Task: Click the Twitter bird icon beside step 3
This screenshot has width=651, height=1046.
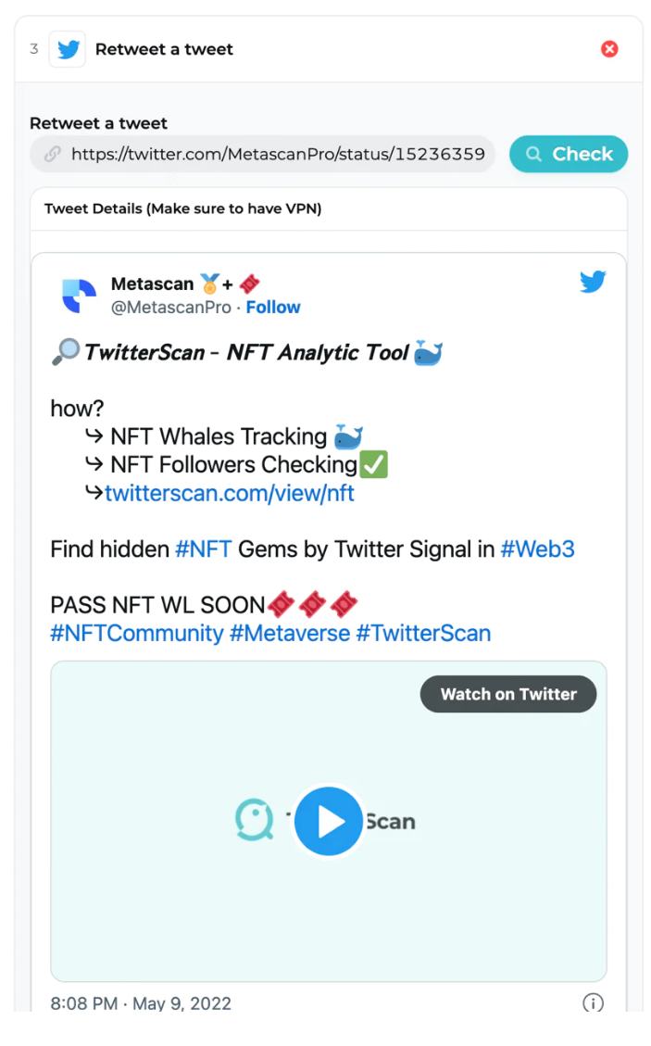Action: coord(68,49)
